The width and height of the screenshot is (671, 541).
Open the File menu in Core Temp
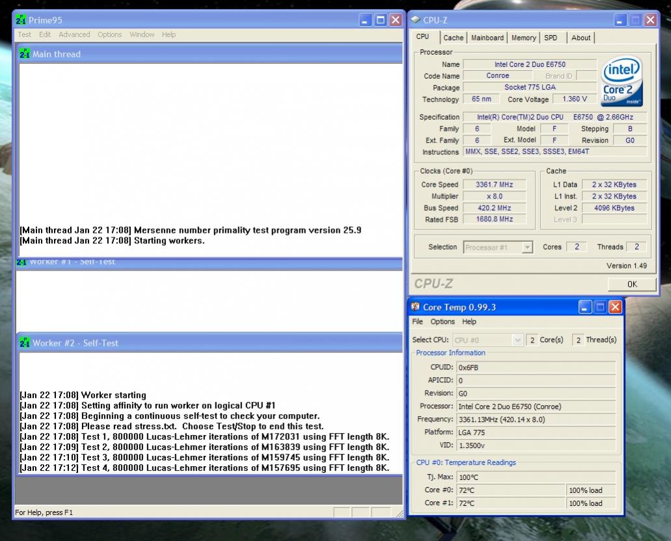pos(417,322)
